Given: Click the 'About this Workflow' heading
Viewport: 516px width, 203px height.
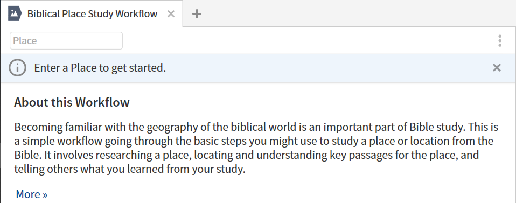Looking at the screenshot, I should coord(72,102).
